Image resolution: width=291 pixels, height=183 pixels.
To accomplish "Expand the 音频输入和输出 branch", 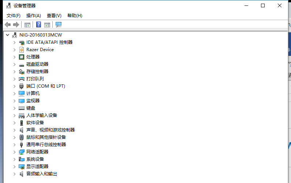I will [15, 174].
